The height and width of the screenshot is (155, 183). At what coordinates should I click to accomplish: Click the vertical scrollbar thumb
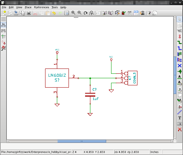pyautogui.click(x=175, y=75)
